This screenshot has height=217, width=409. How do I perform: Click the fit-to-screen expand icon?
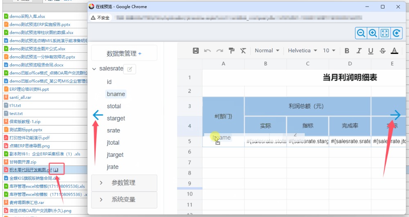pyautogui.click(x=384, y=34)
